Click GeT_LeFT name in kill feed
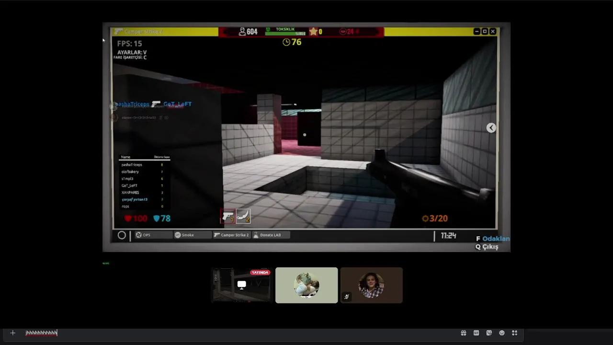This screenshot has width=613, height=345. [177, 104]
